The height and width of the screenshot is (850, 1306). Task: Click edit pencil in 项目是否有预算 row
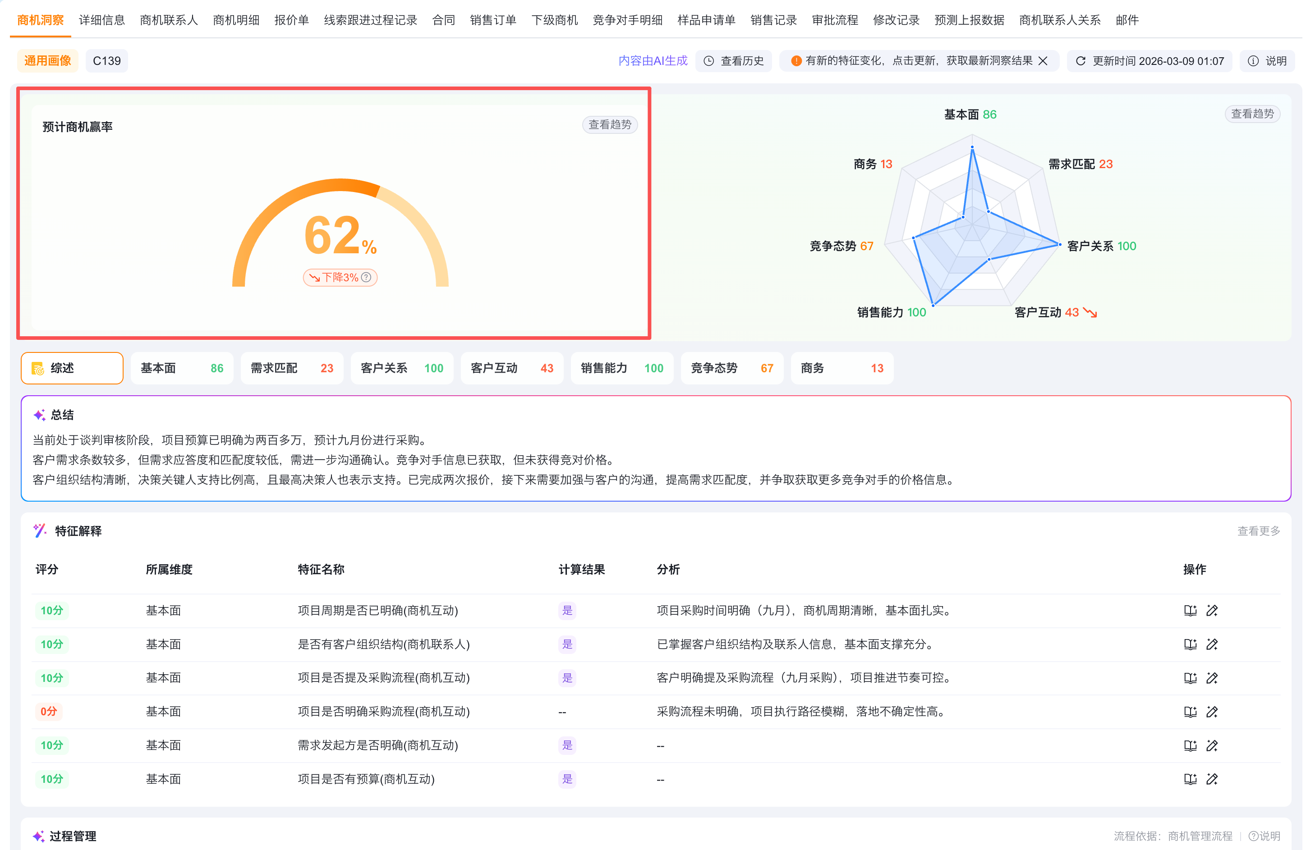coord(1212,779)
